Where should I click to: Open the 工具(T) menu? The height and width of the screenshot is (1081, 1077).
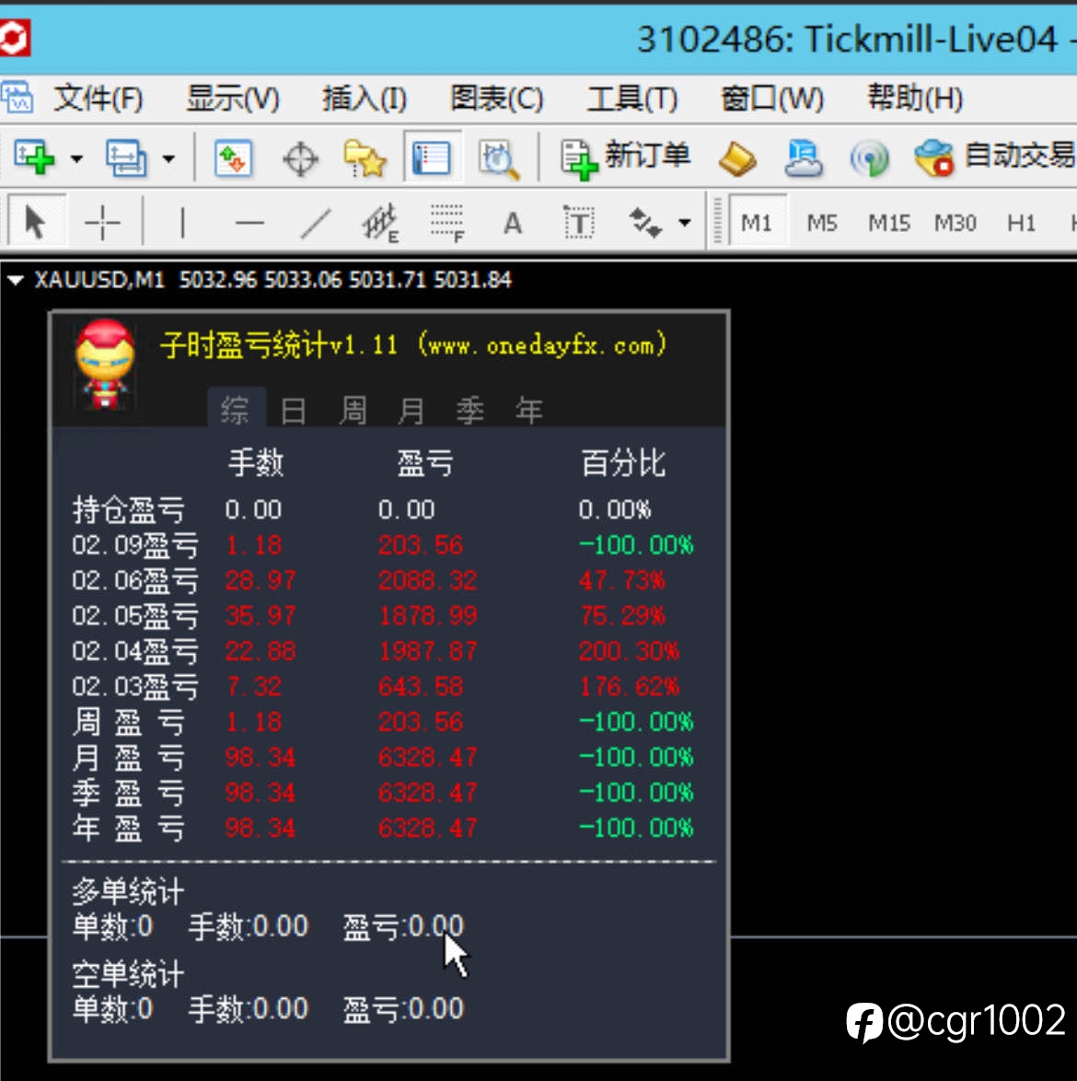631,98
